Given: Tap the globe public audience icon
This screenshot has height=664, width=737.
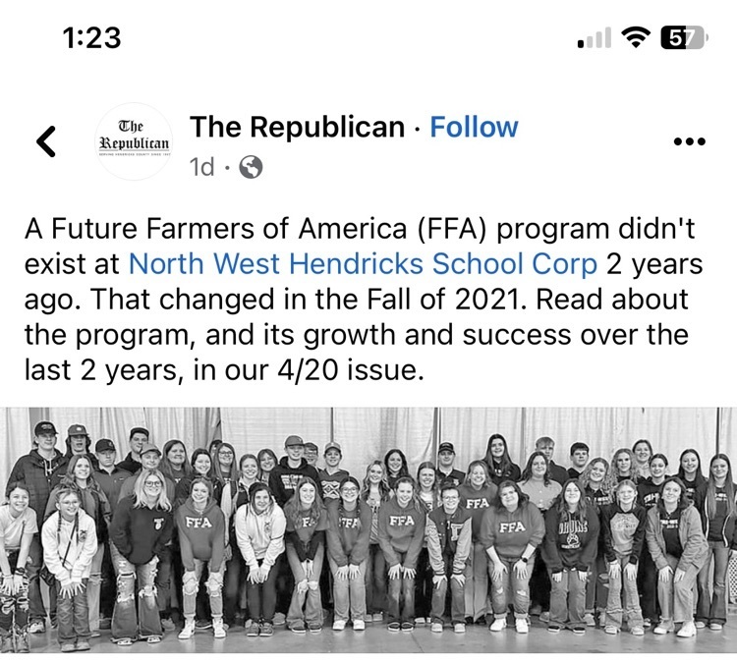Looking at the screenshot, I should point(251,167).
